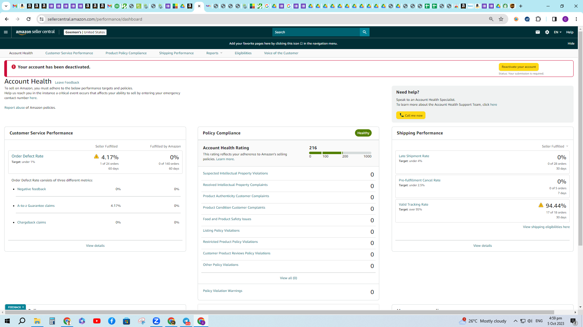Open the Voice of the Customer tab
The height and width of the screenshot is (327, 583).
click(x=281, y=53)
